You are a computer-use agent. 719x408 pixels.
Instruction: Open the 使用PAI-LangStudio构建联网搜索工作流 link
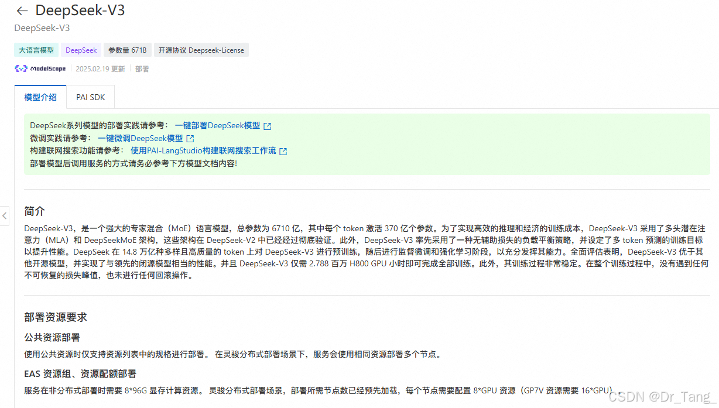tap(203, 150)
